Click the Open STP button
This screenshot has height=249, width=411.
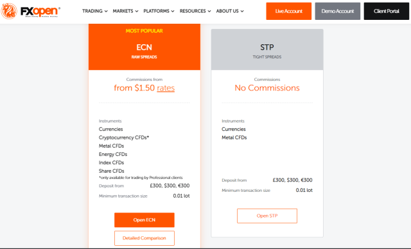[x=267, y=216]
